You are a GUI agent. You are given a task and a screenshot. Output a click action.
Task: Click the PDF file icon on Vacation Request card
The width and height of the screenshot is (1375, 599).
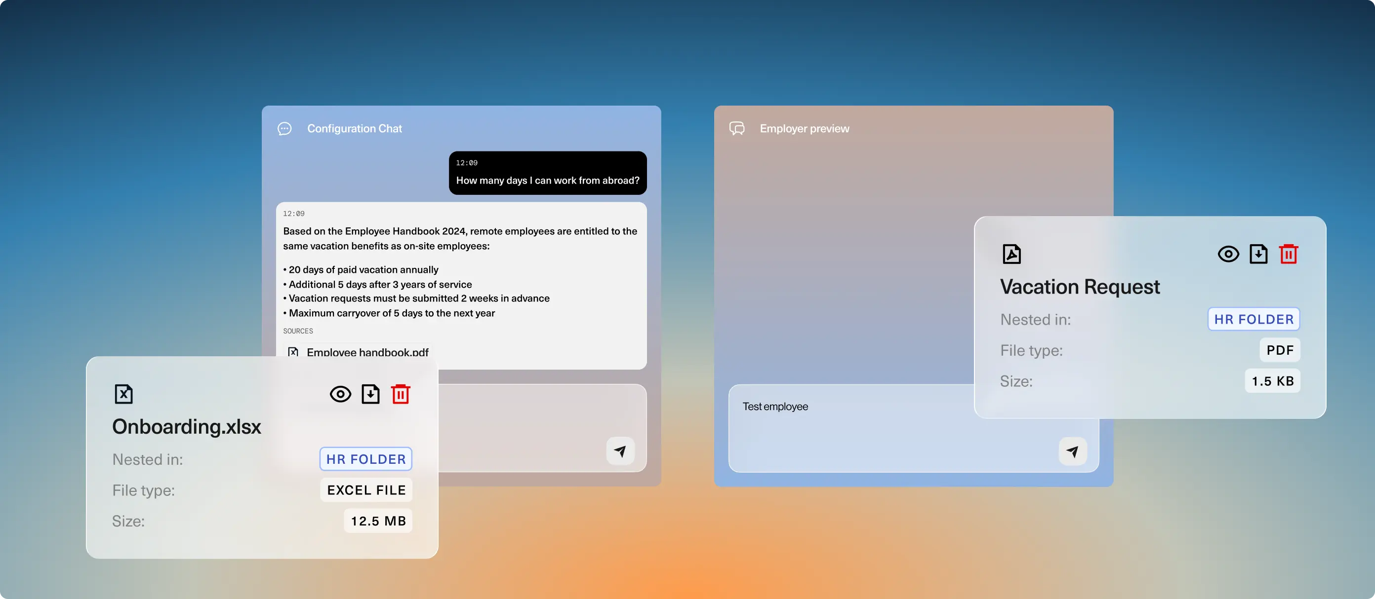coord(1013,254)
